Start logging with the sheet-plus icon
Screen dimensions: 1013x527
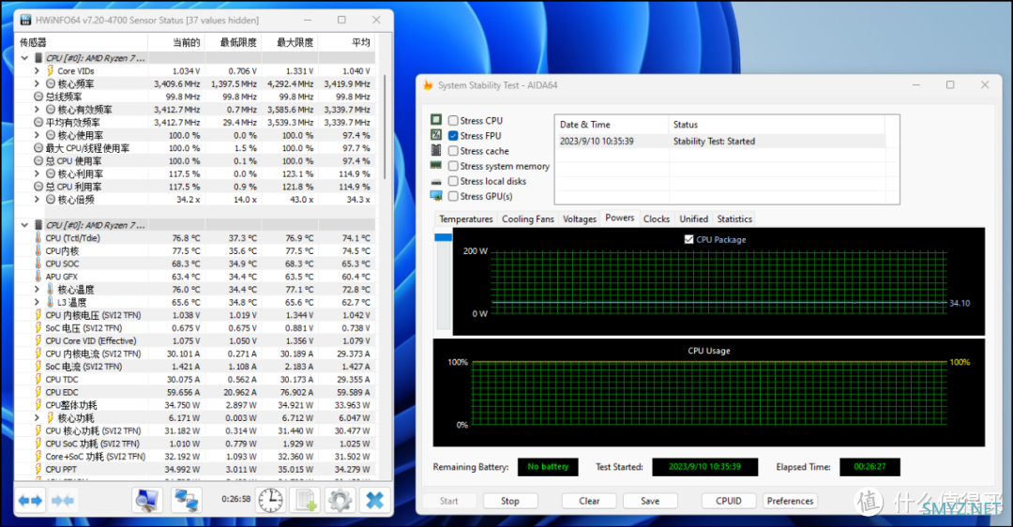pyautogui.click(x=305, y=501)
